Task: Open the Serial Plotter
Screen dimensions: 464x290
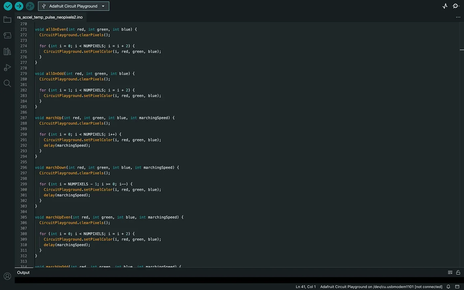Action: pyautogui.click(x=445, y=6)
